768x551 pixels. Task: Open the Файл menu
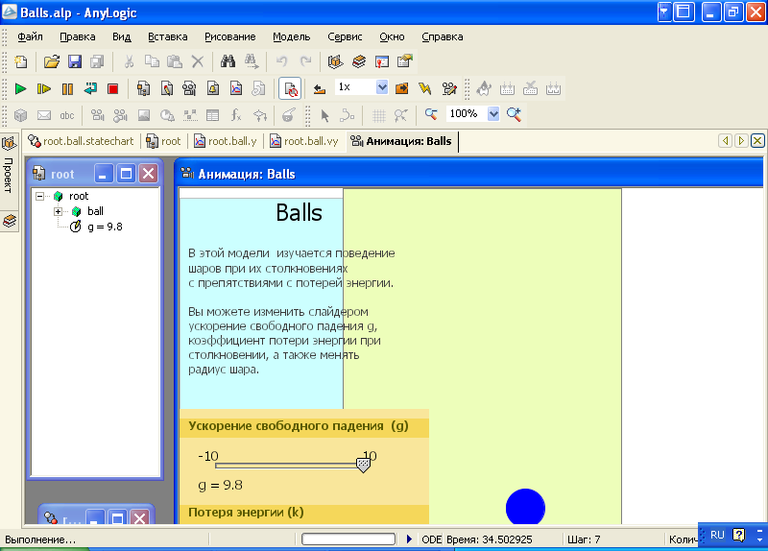(x=30, y=36)
